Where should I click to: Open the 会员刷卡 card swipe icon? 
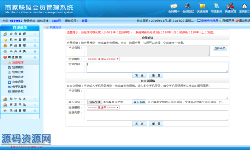(174, 6)
